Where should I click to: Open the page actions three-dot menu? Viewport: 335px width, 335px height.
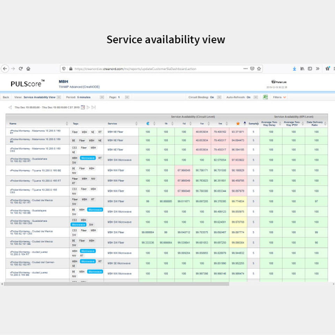[245, 69]
